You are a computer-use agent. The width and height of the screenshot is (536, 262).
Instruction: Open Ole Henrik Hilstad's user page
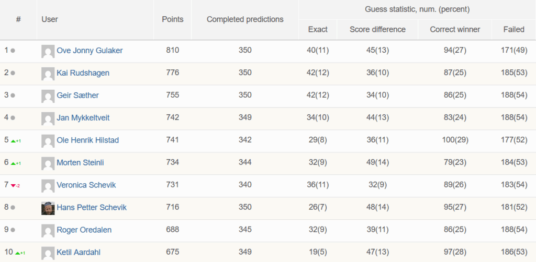(x=88, y=140)
